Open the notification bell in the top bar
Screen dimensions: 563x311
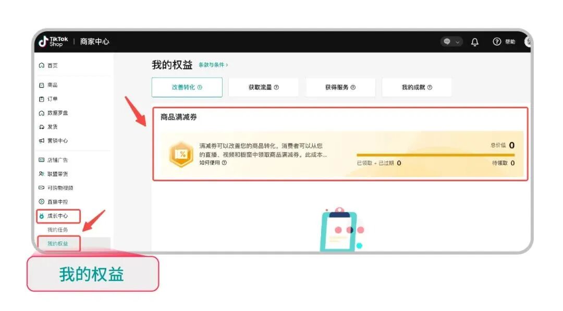pyautogui.click(x=474, y=42)
